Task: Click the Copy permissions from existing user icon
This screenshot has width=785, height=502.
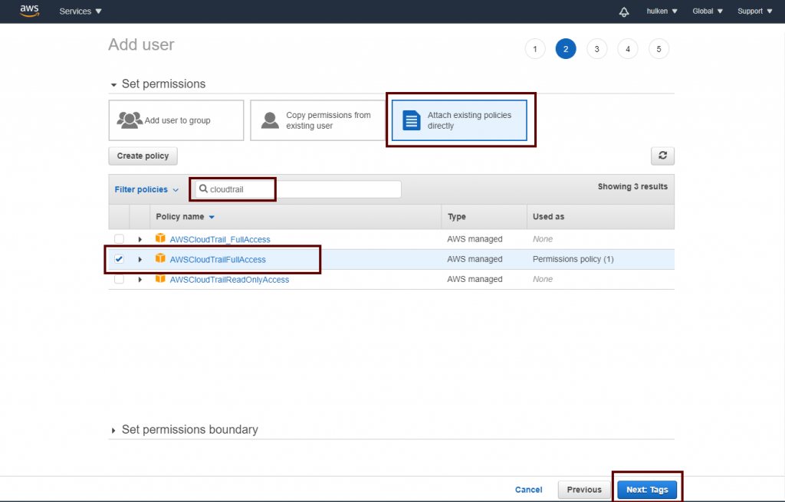Action: click(270, 120)
